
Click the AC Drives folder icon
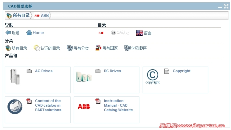(29, 71)
